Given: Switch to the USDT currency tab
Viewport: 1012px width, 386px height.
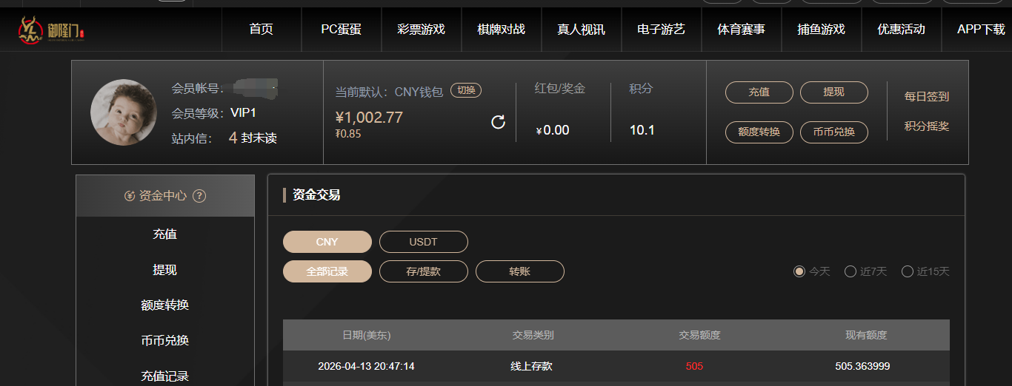Looking at the screenshot, I should [x=423, y=242].
